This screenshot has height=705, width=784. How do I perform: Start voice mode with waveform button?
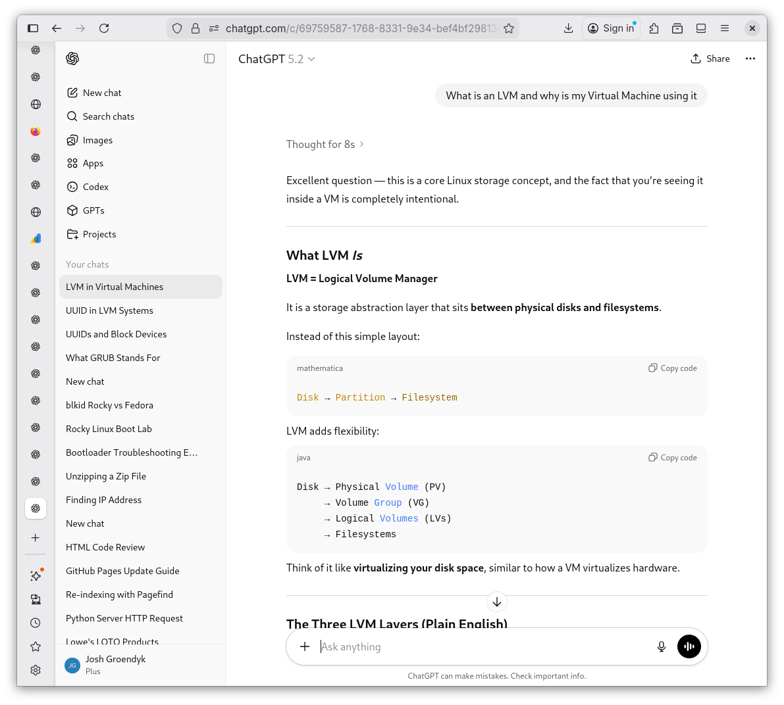[x=689, y=646]
